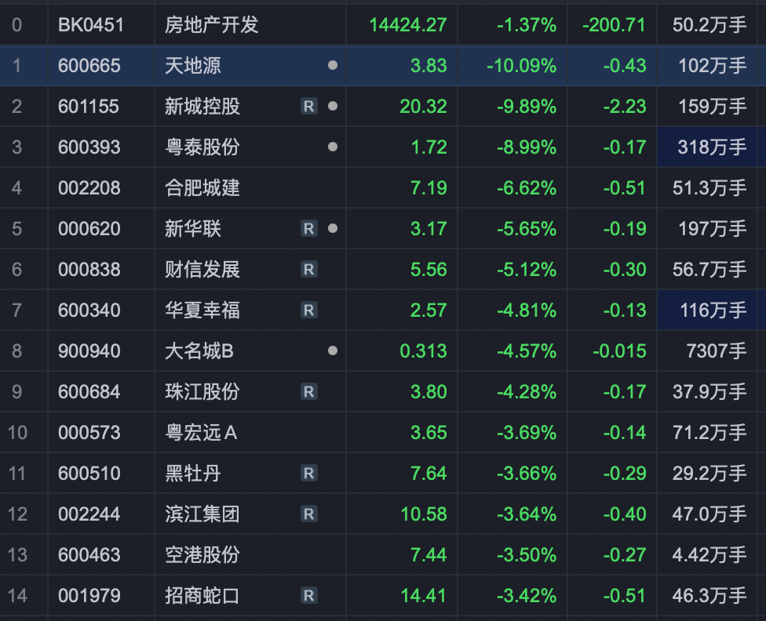Click price 5.56 of 财信发展

click(429, 270)
